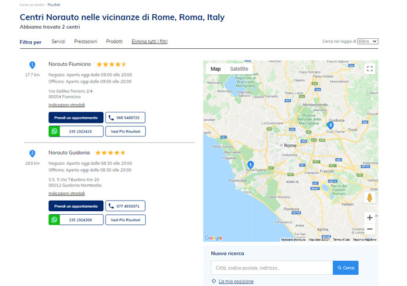Zoom out on the map
Viewport: 407px width, 286px height.
click(x=370, y=229)
